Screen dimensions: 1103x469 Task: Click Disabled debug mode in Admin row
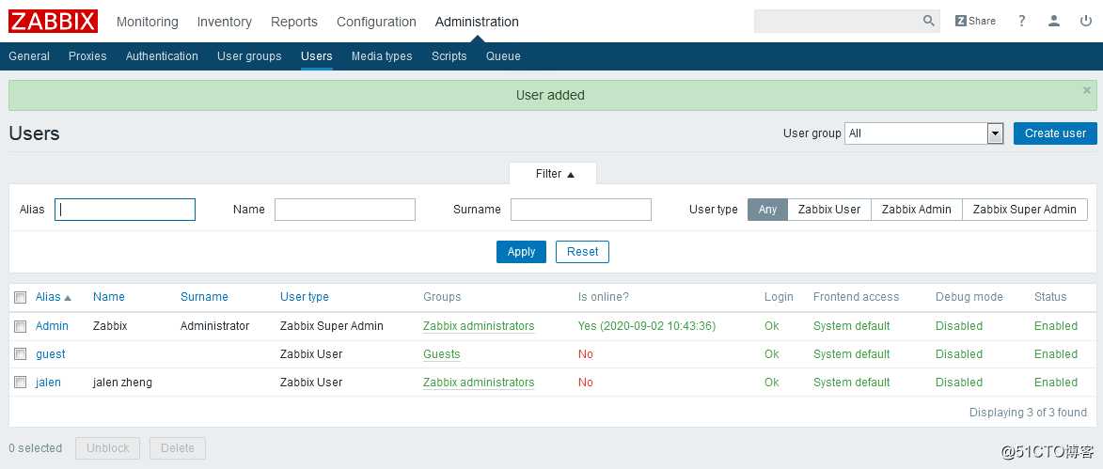click(959, 326)
